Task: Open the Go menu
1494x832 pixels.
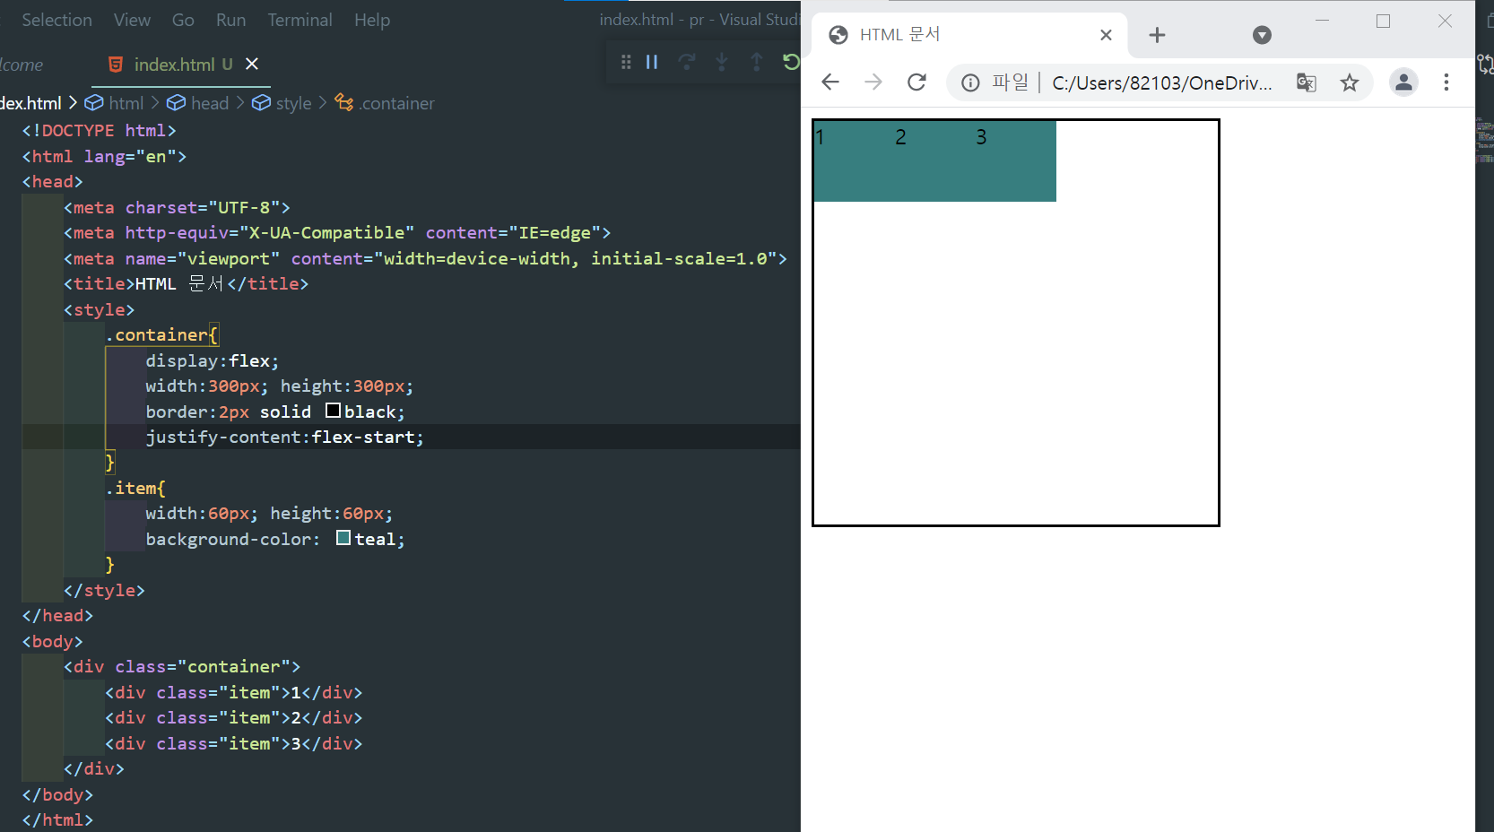Action: pos(183,20)
